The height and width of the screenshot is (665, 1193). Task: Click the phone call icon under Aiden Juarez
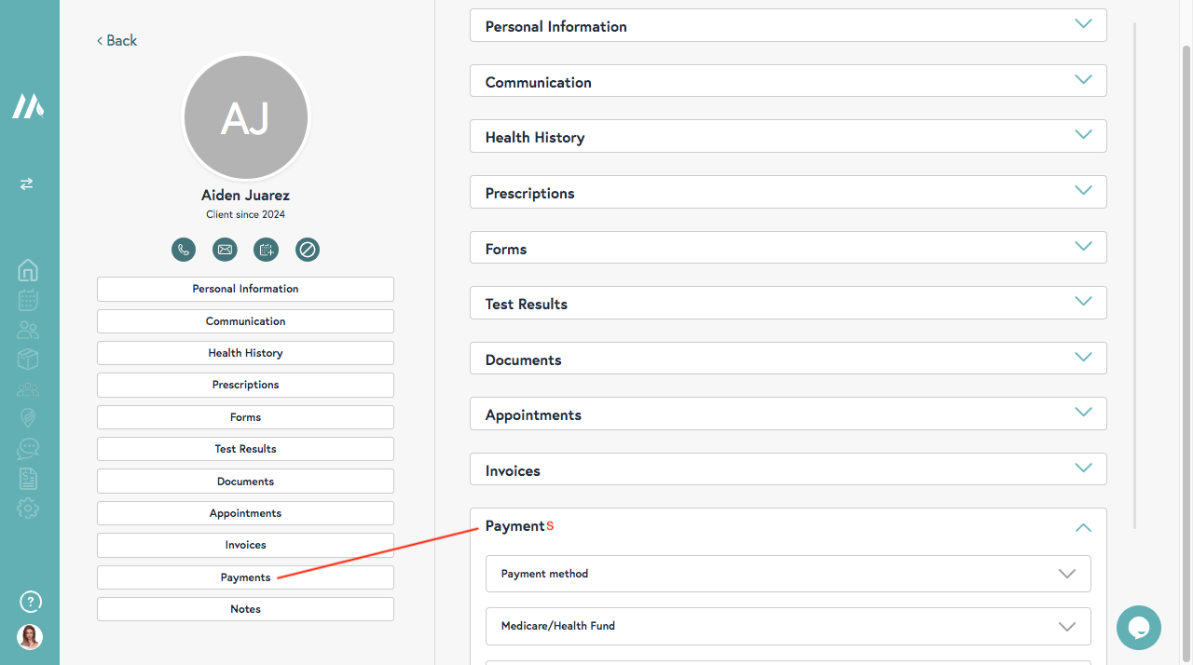pyautogui.click(x=184, y=250)
